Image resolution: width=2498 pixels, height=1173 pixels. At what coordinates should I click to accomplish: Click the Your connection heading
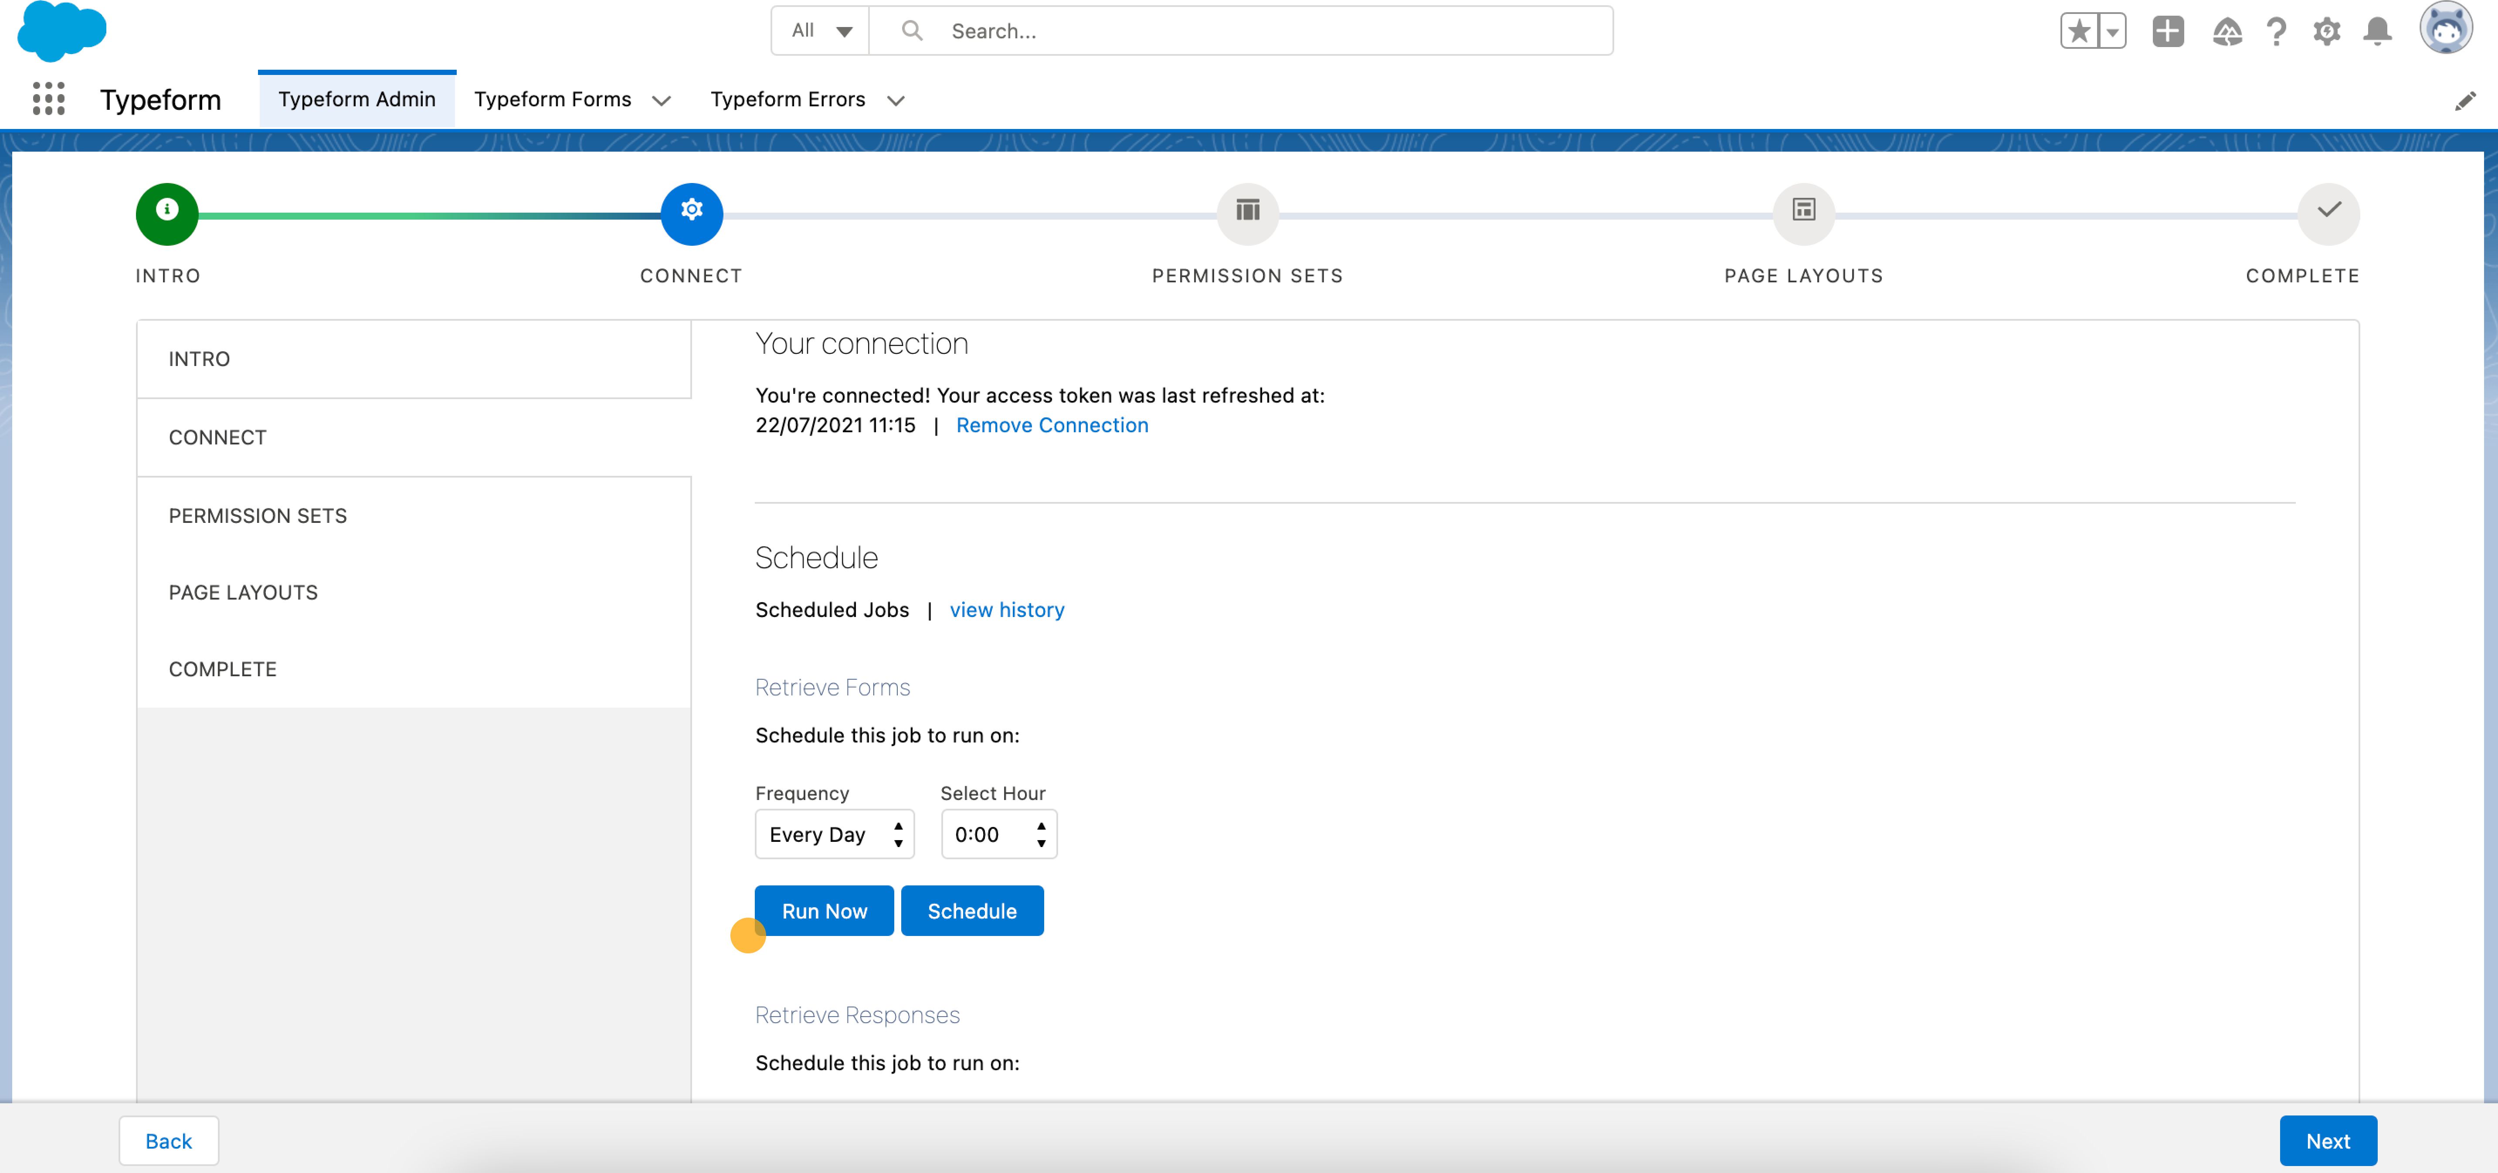click(862, 344)
